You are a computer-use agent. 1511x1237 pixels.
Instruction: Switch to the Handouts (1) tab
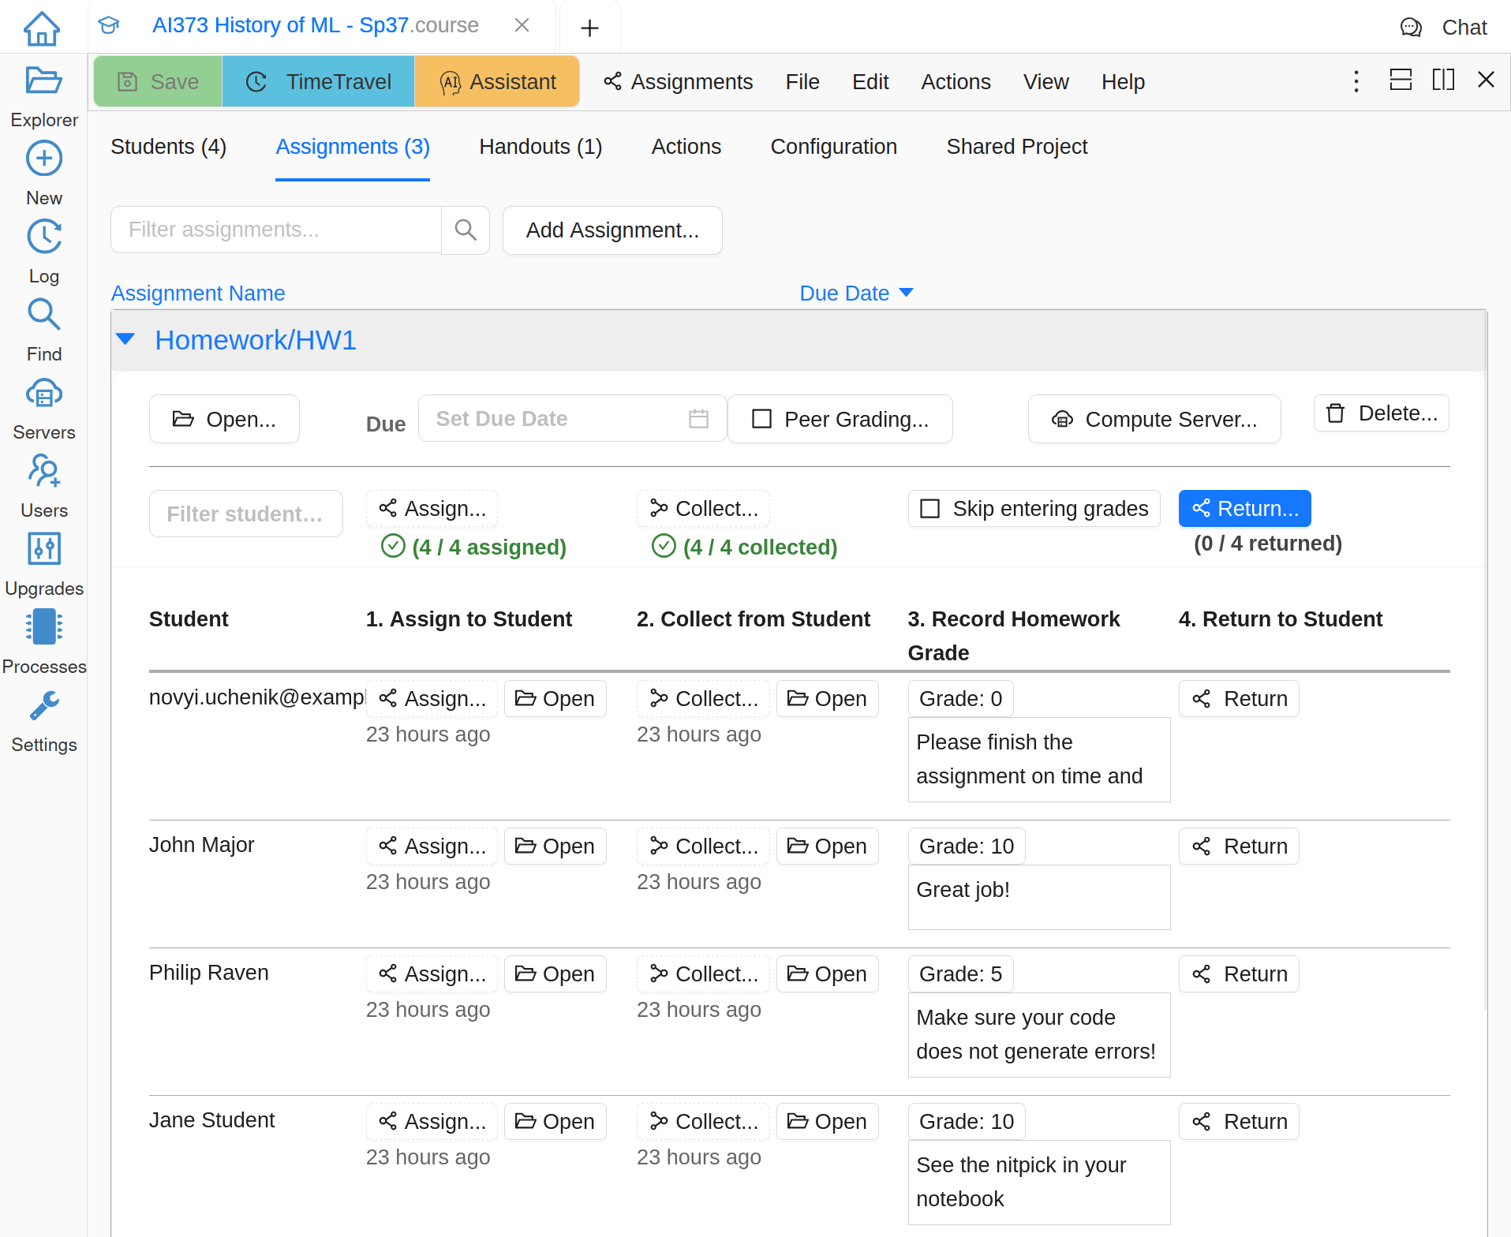(x=540, y=147)
